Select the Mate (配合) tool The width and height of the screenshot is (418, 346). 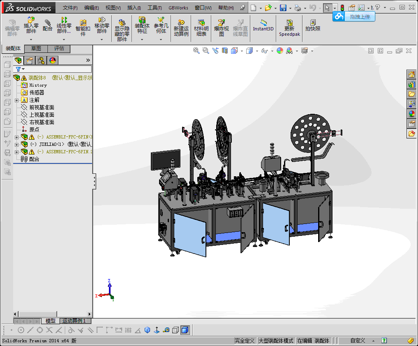(47, 25)
